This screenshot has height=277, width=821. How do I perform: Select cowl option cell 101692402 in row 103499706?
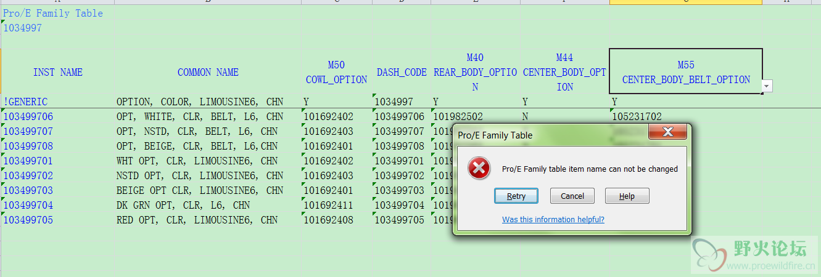(x=337, y=116)
